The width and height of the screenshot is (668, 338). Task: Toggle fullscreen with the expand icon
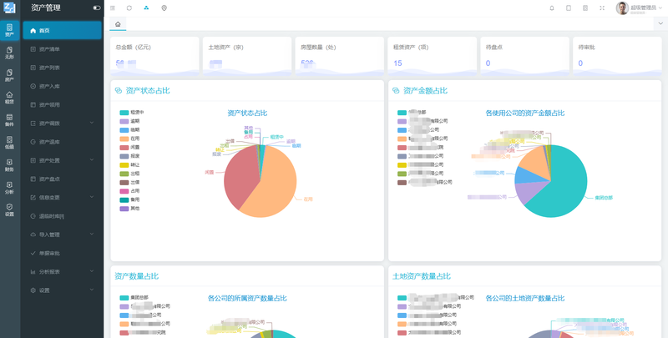[x=601, y=8]
